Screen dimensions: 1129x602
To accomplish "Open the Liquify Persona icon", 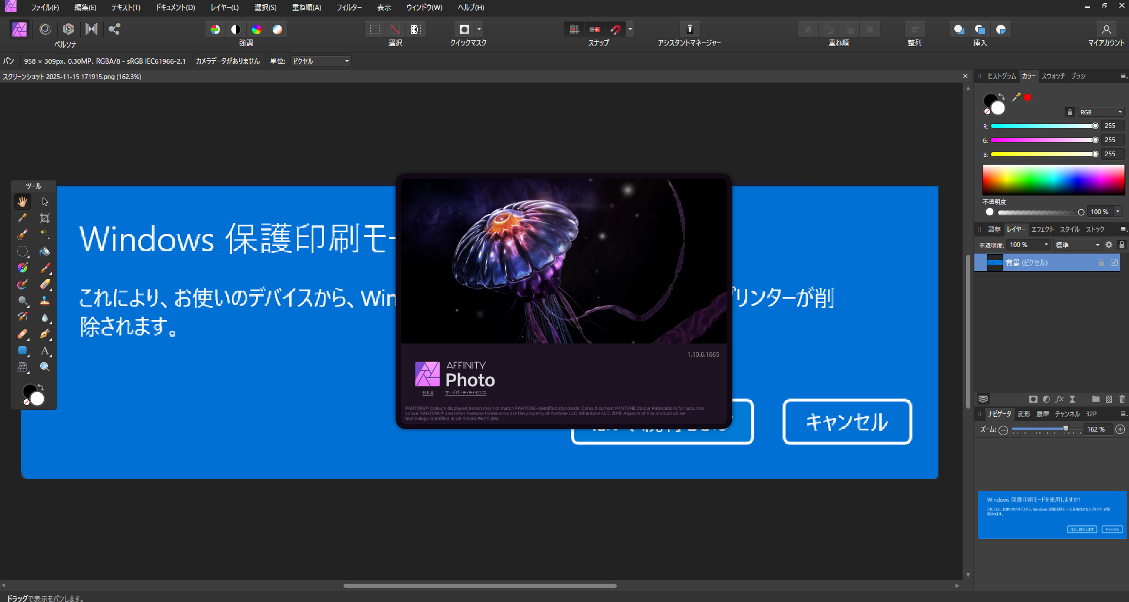I will (45, 29).
